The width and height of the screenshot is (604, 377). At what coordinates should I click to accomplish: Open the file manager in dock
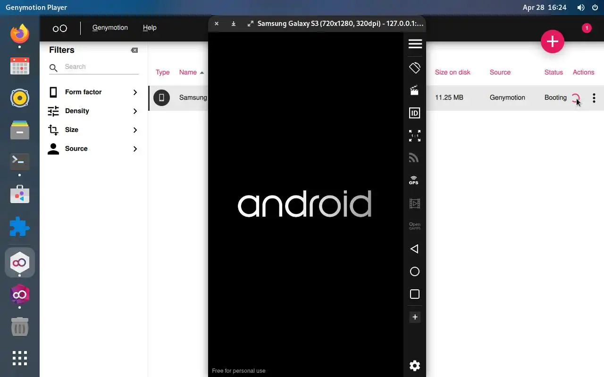20,130
